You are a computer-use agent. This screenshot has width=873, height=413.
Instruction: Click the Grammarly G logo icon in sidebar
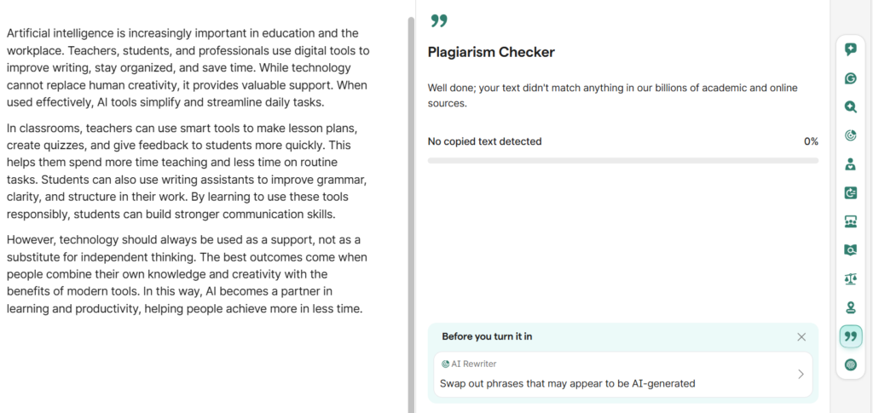tap(850, 78)
